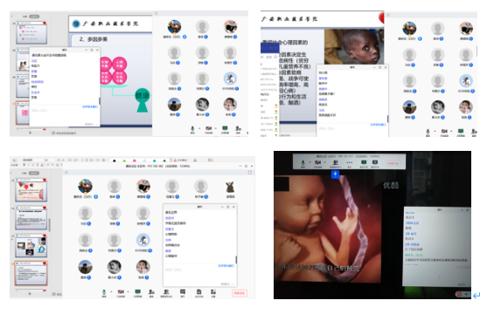Open the manage members icon beside invite
The height and width of the screenshot is (314, 487).
pyautogui.click(x=166, y=292)
